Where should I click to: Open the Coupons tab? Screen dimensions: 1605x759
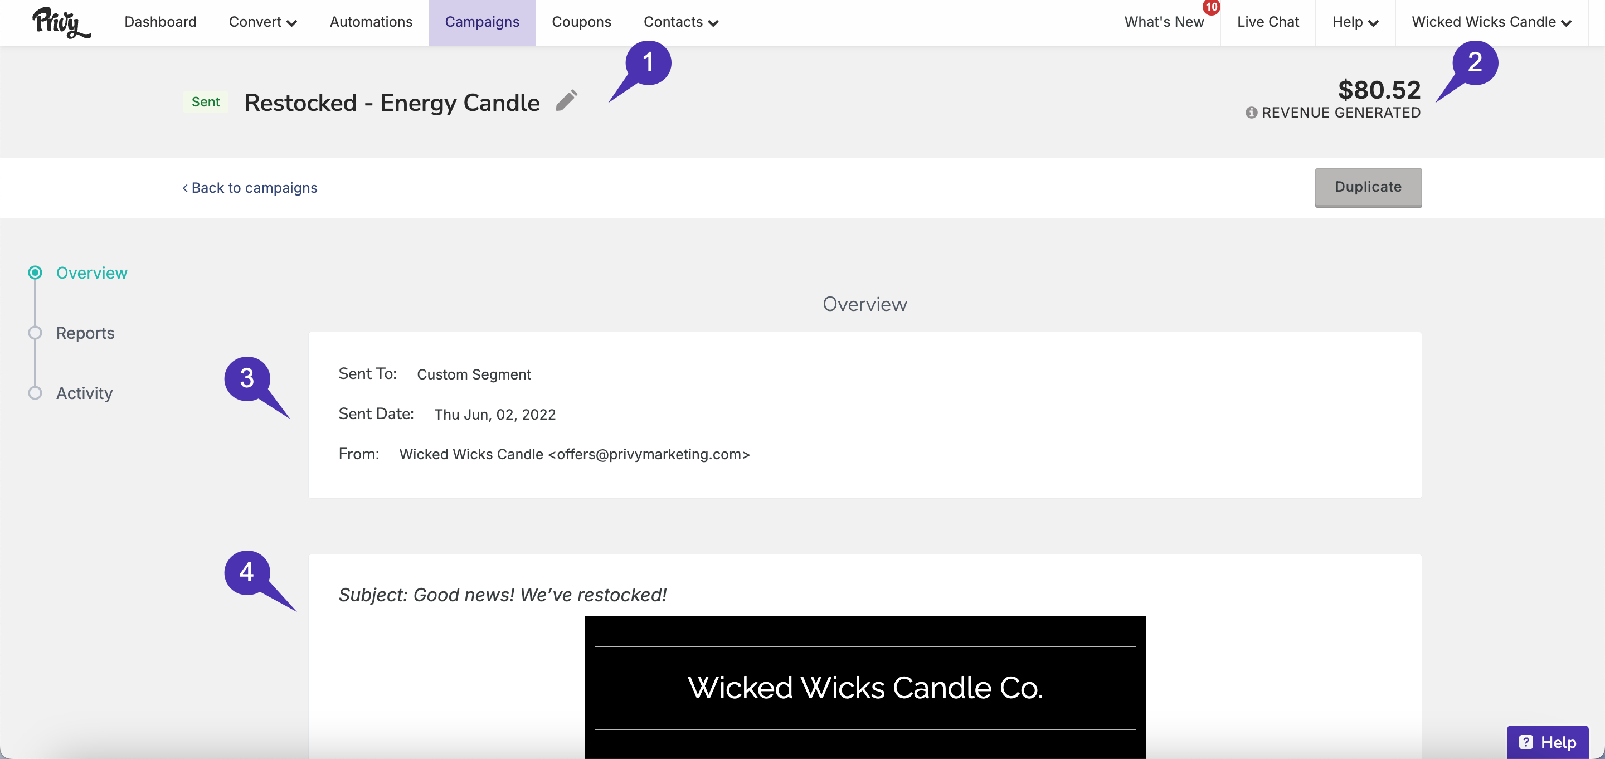(x=581, y=22)
